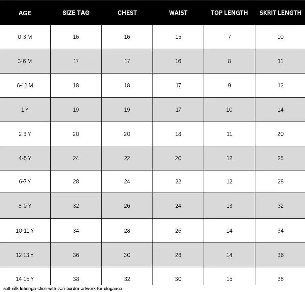Click size tag 38 in 14-15 Y row
Viewport: 305px width, 292px height.
point(76,279)
